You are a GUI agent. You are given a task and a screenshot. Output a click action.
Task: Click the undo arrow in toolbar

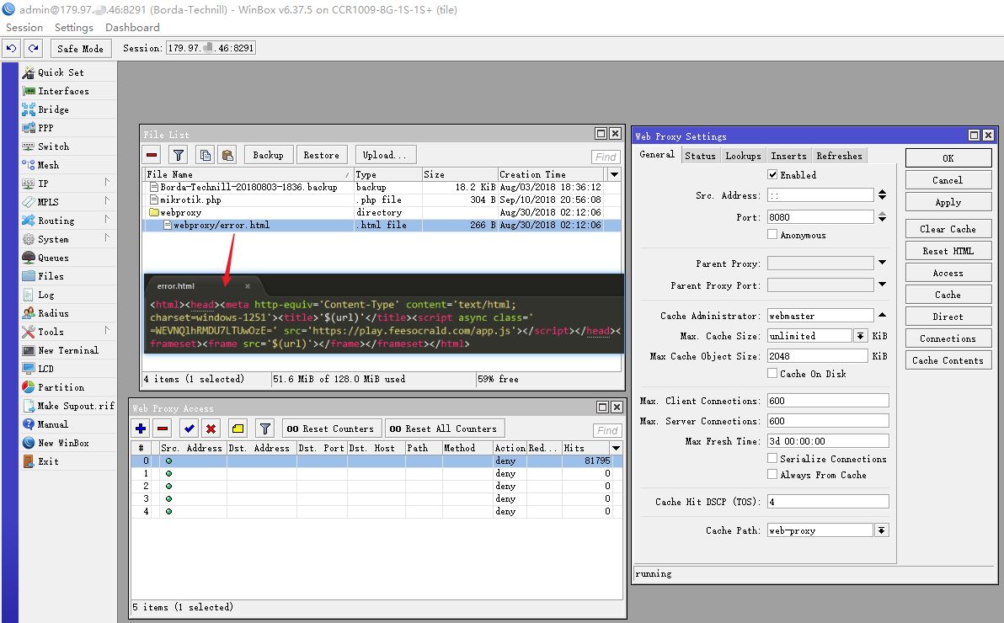(x=12, y=48)
